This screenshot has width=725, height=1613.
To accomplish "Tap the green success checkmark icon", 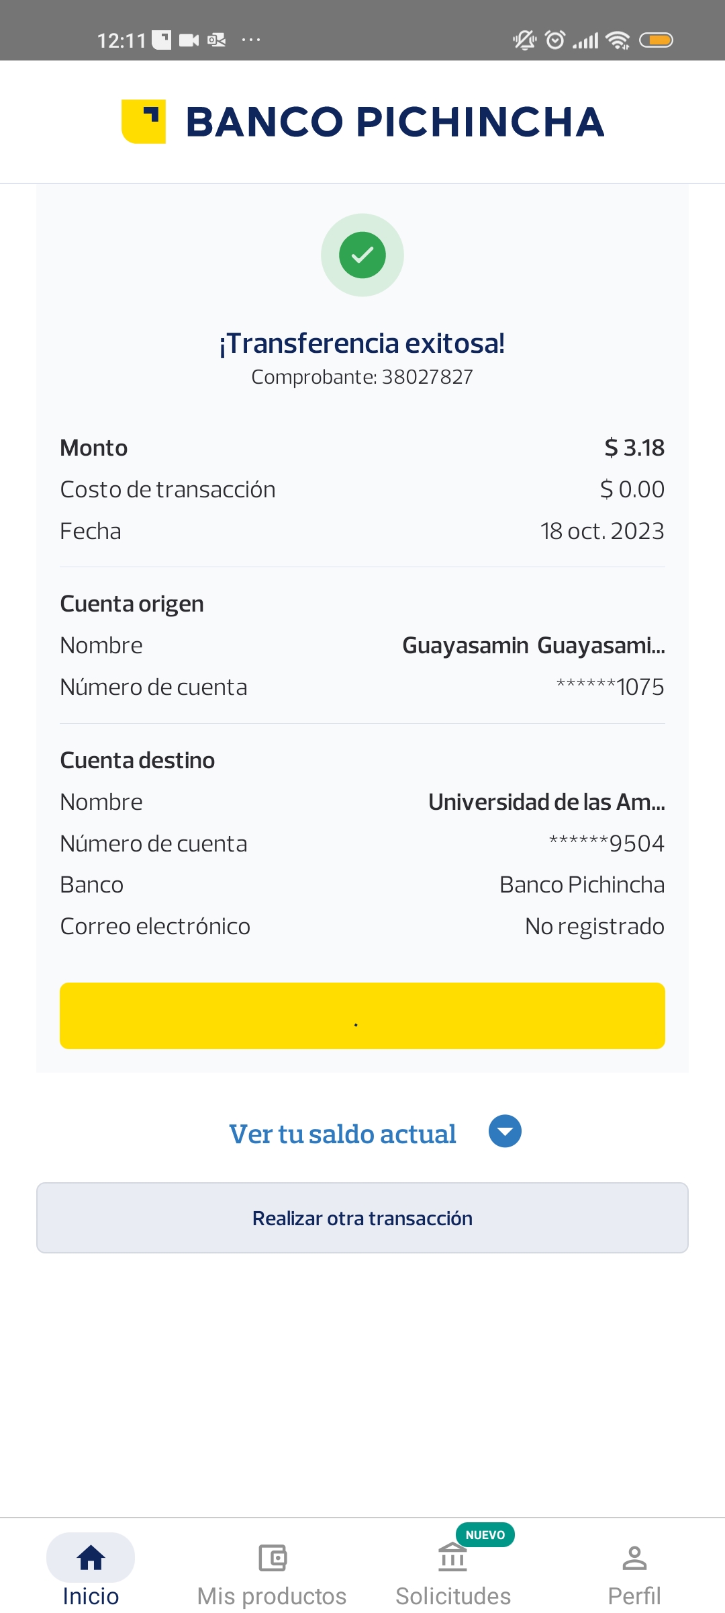I will click(x=362, y=255).
